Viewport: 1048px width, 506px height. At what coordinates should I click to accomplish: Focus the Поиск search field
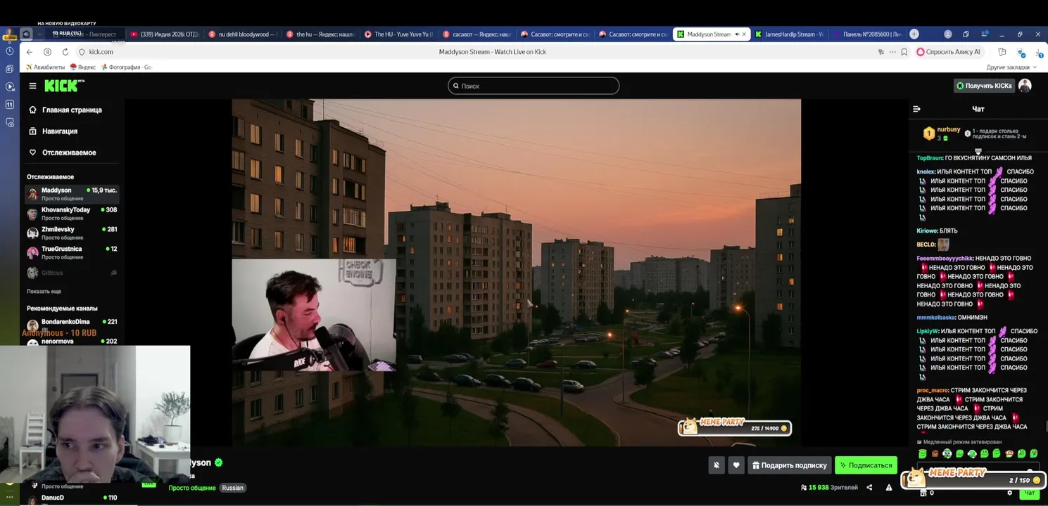[534, 86]
